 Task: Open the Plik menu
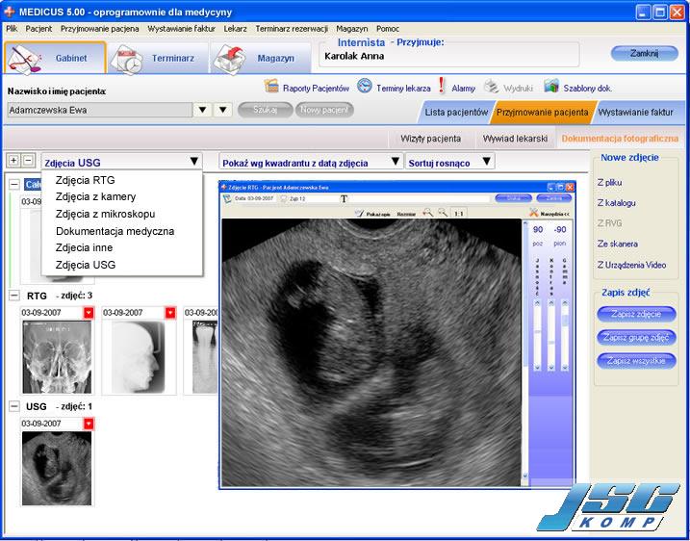point(12,29)
